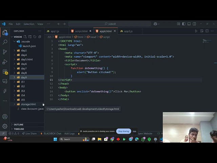Click the command center search box
The height and width of the screenshot is (163, 217).
(110, 24)
